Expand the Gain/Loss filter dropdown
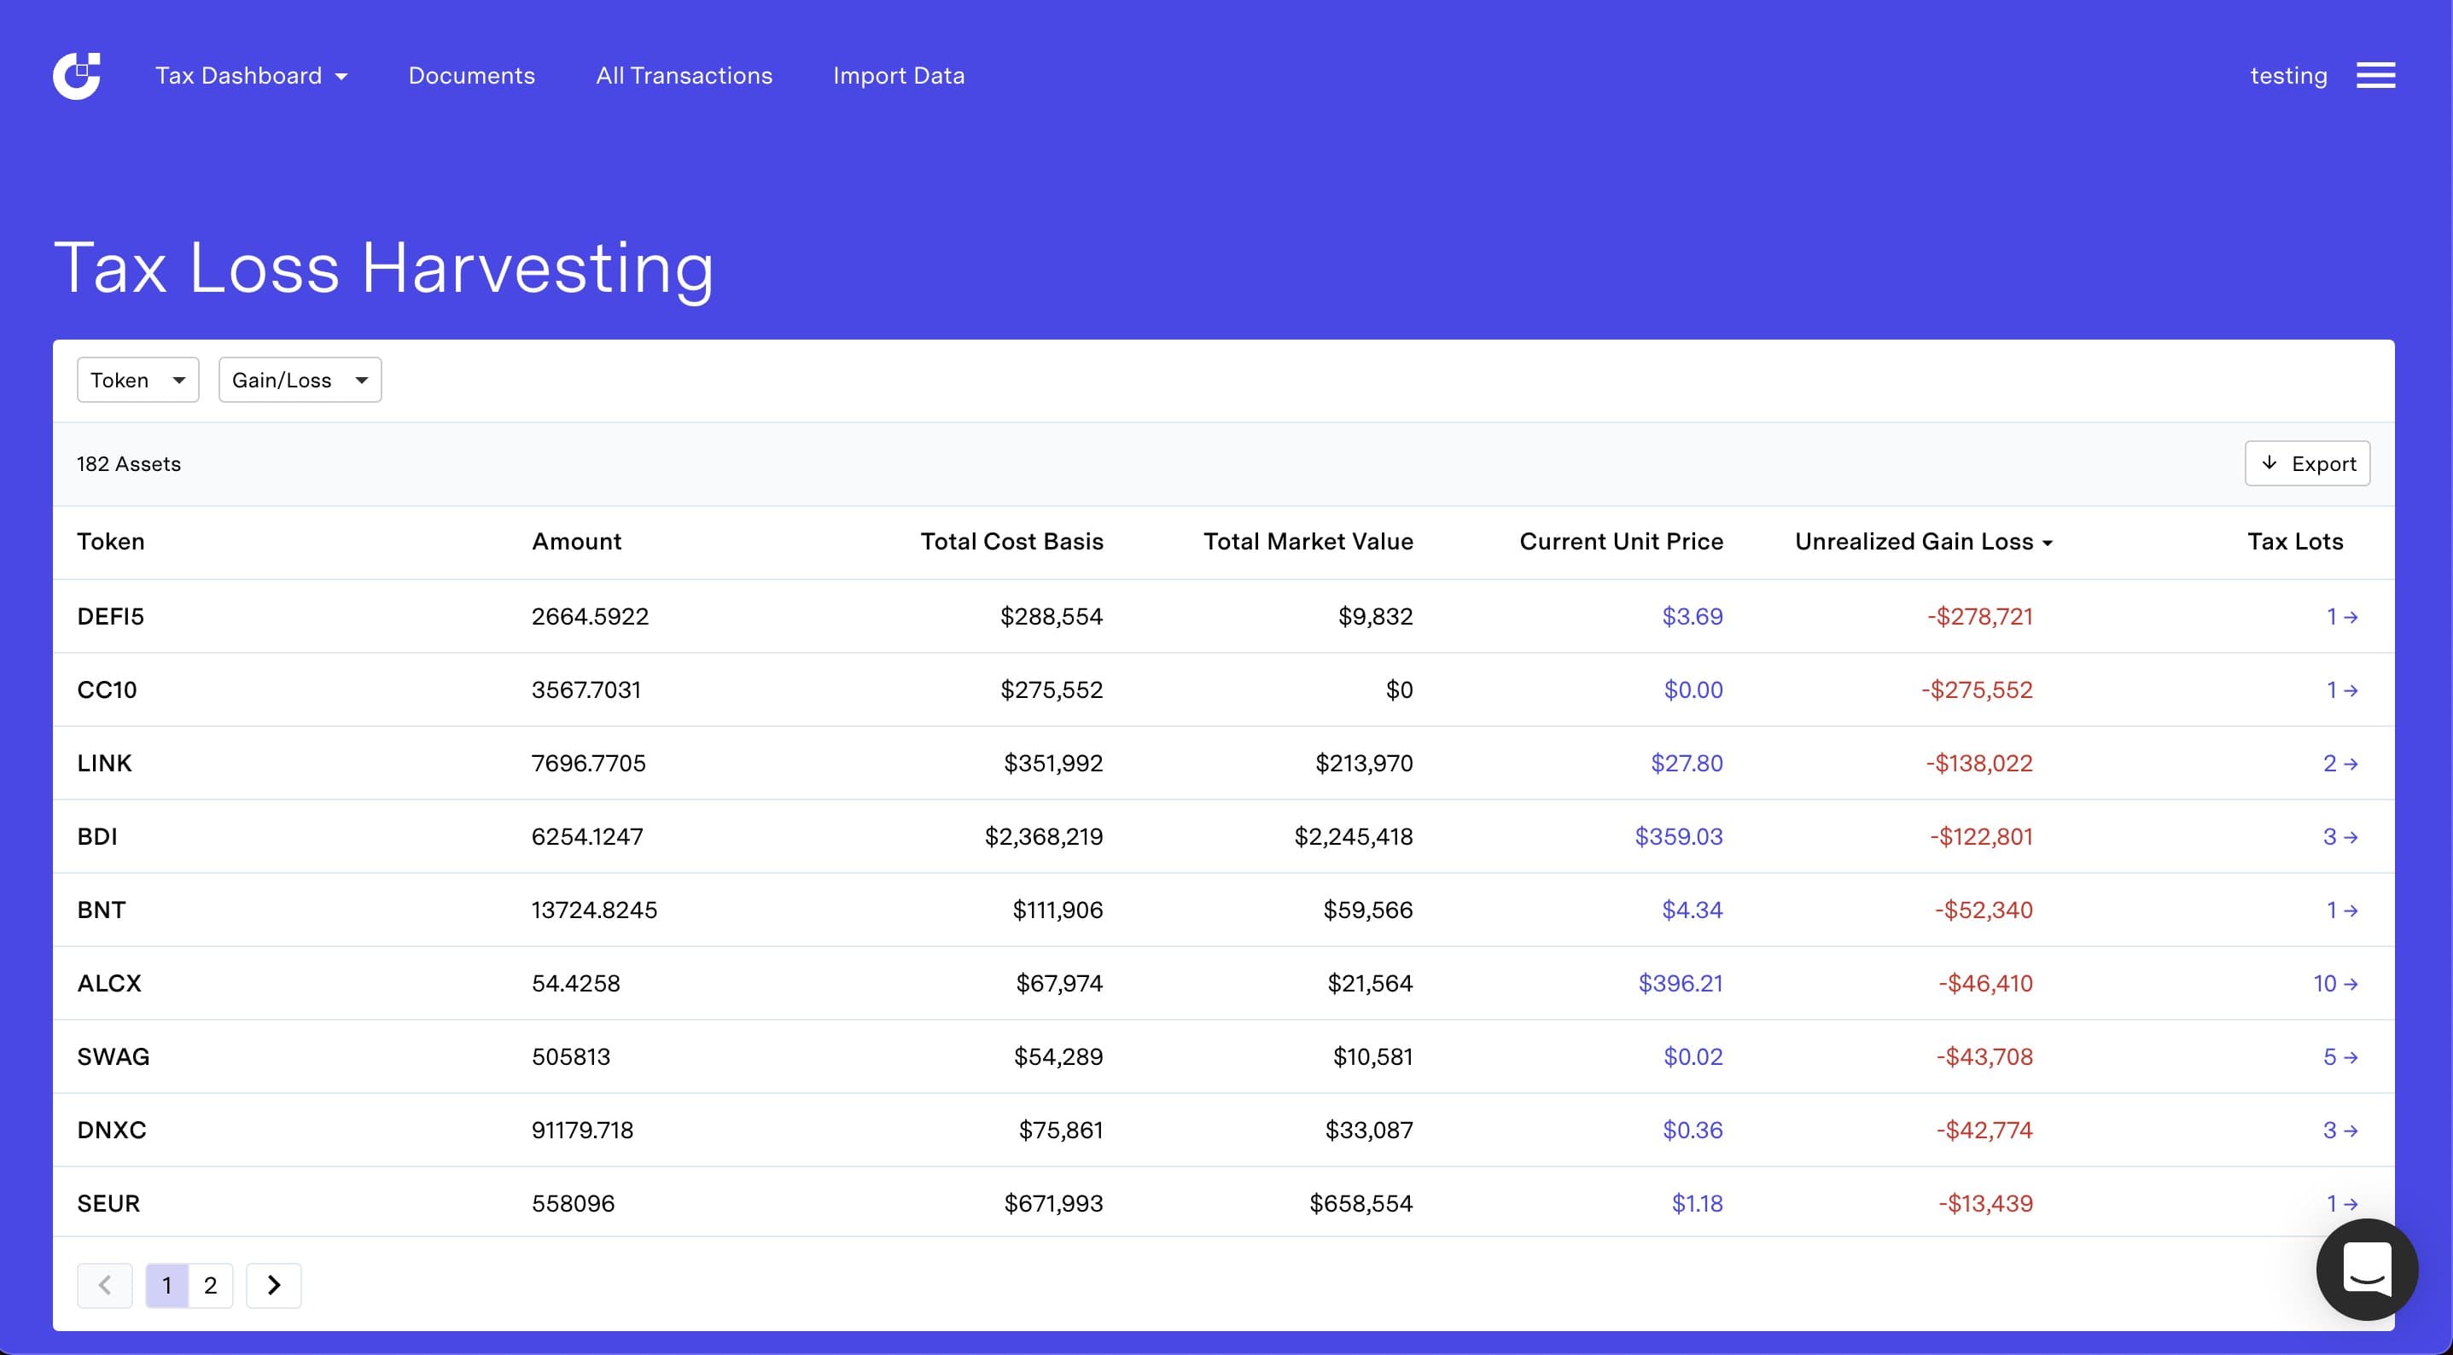 coord(300,380)
